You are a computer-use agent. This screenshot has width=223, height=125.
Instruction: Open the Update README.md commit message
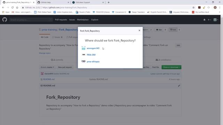[x=98, y=79]
